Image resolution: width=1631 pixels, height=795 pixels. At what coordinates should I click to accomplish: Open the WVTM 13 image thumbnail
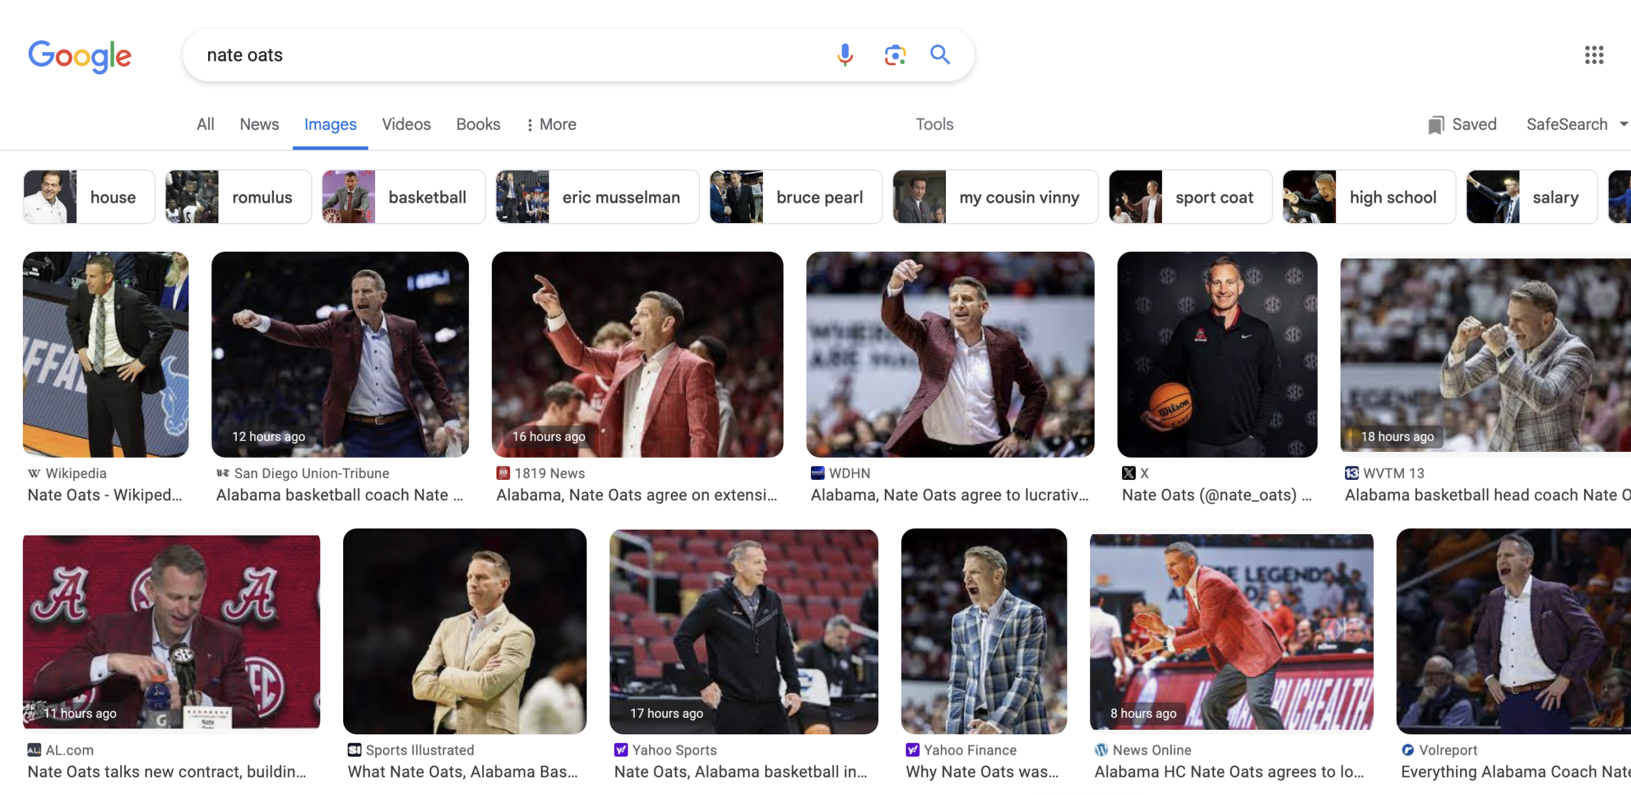[x=1486, y=354]
